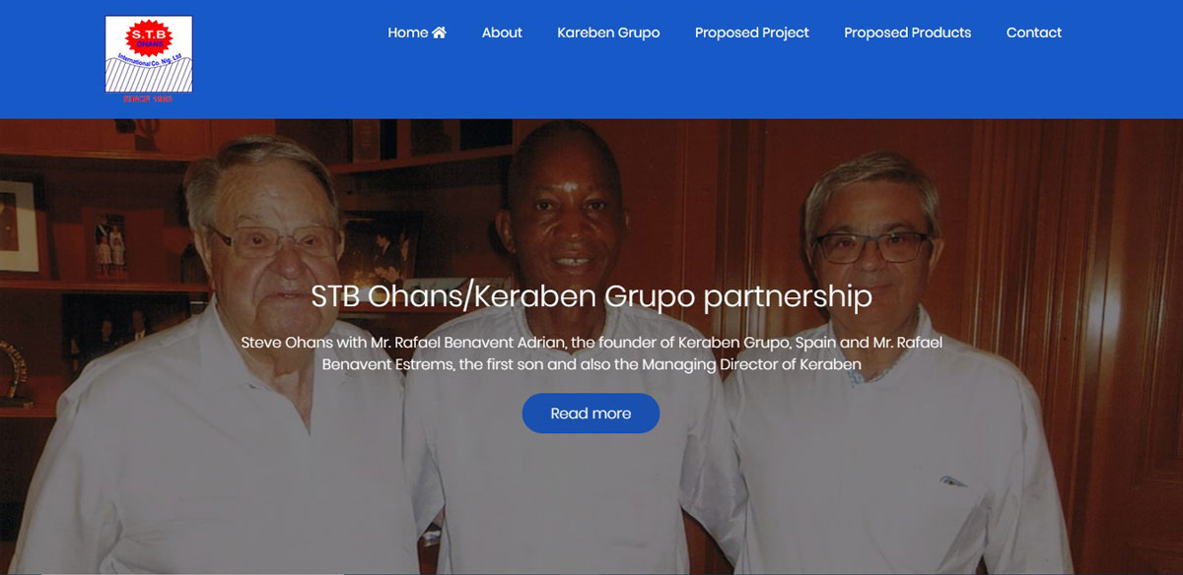Select the Proposed Products menu item

click(907, 32)
